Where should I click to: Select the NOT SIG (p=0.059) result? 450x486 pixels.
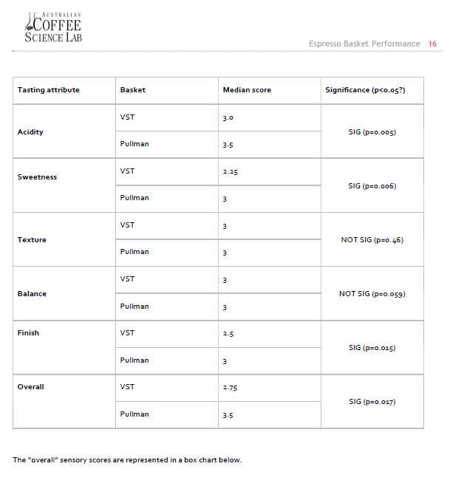pos(372,294)
